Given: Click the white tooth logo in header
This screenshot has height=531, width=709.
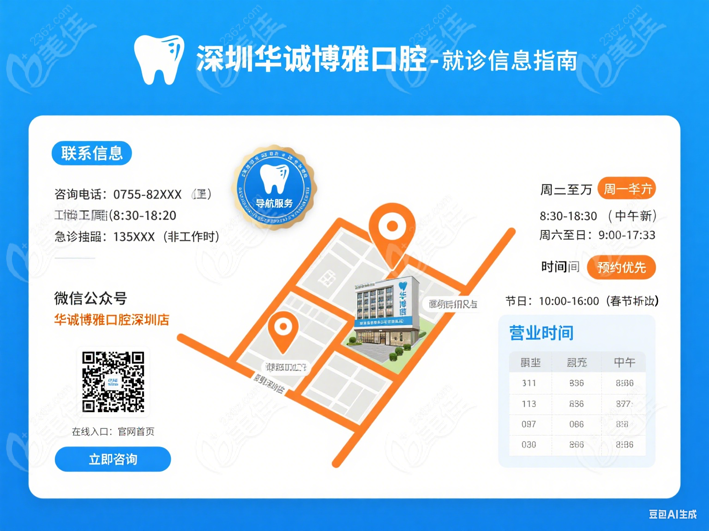Looking at the screenshot, I should pyautogui.click(x=159, y=59).
